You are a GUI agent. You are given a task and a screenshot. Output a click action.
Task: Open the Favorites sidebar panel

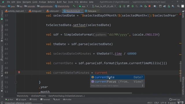(2, 86)
